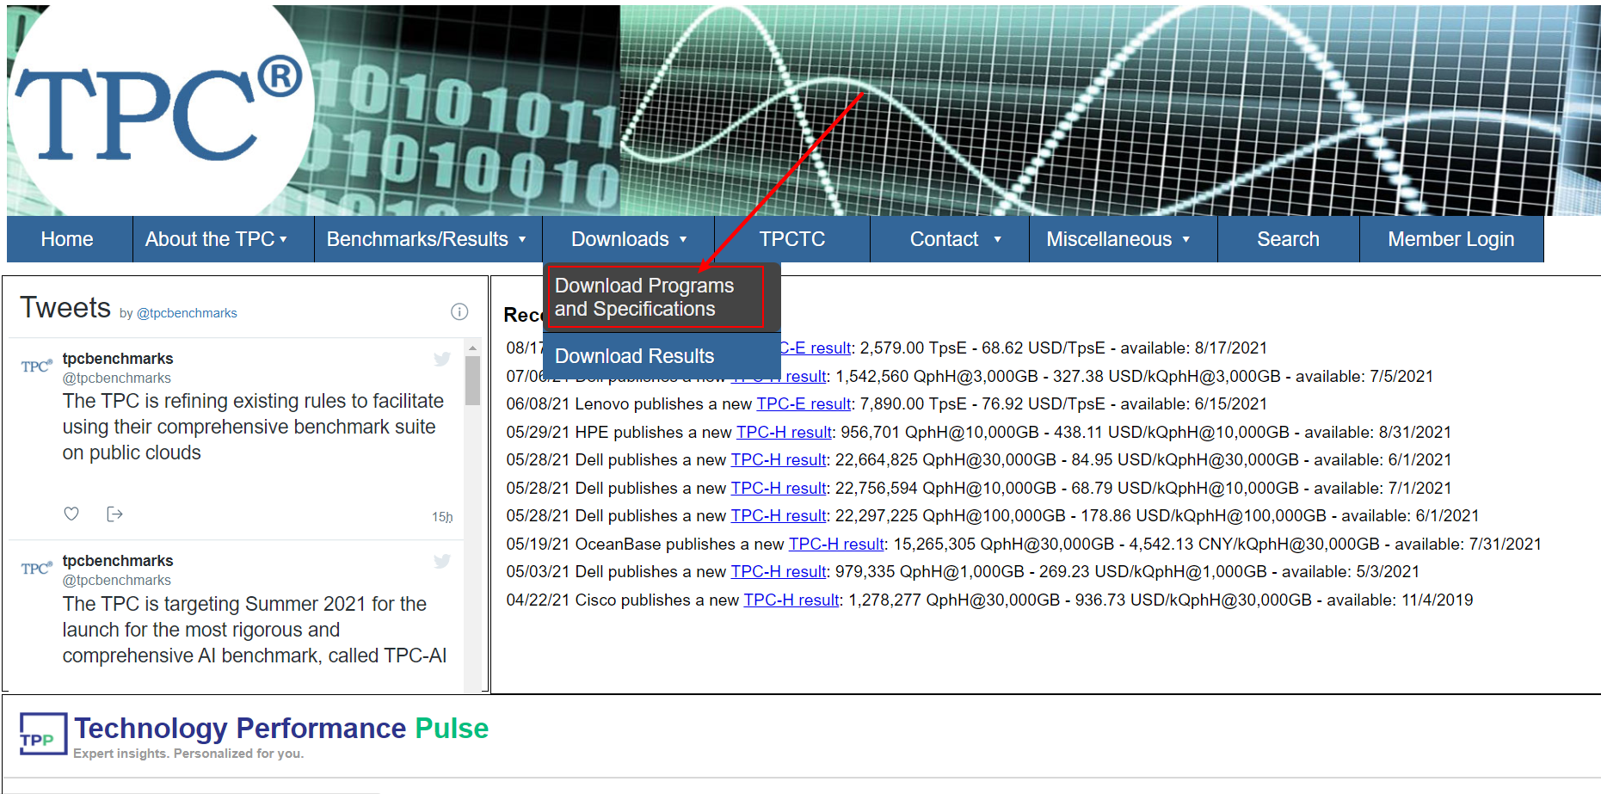Screen dimensions: 1601x794
Task: Share the first tweet using the share icon
Action: pyautogui.click(x=114, y=514)
